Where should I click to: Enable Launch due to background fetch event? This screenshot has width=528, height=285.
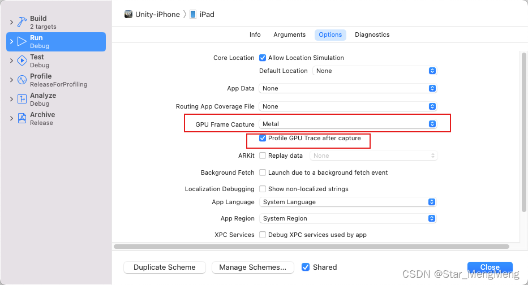coord(263,172)
